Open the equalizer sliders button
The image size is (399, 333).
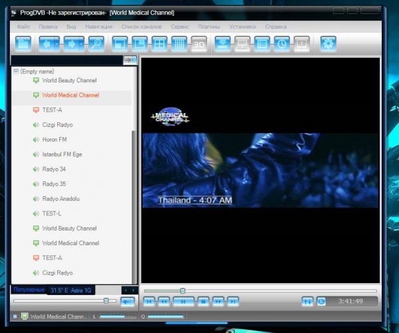(x=307, y=302)
